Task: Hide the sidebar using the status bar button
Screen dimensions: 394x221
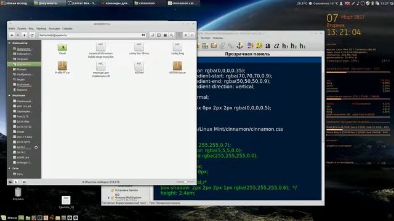Action: 24,182
